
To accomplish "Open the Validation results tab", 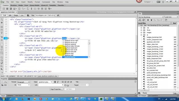I will pos(10,96).
